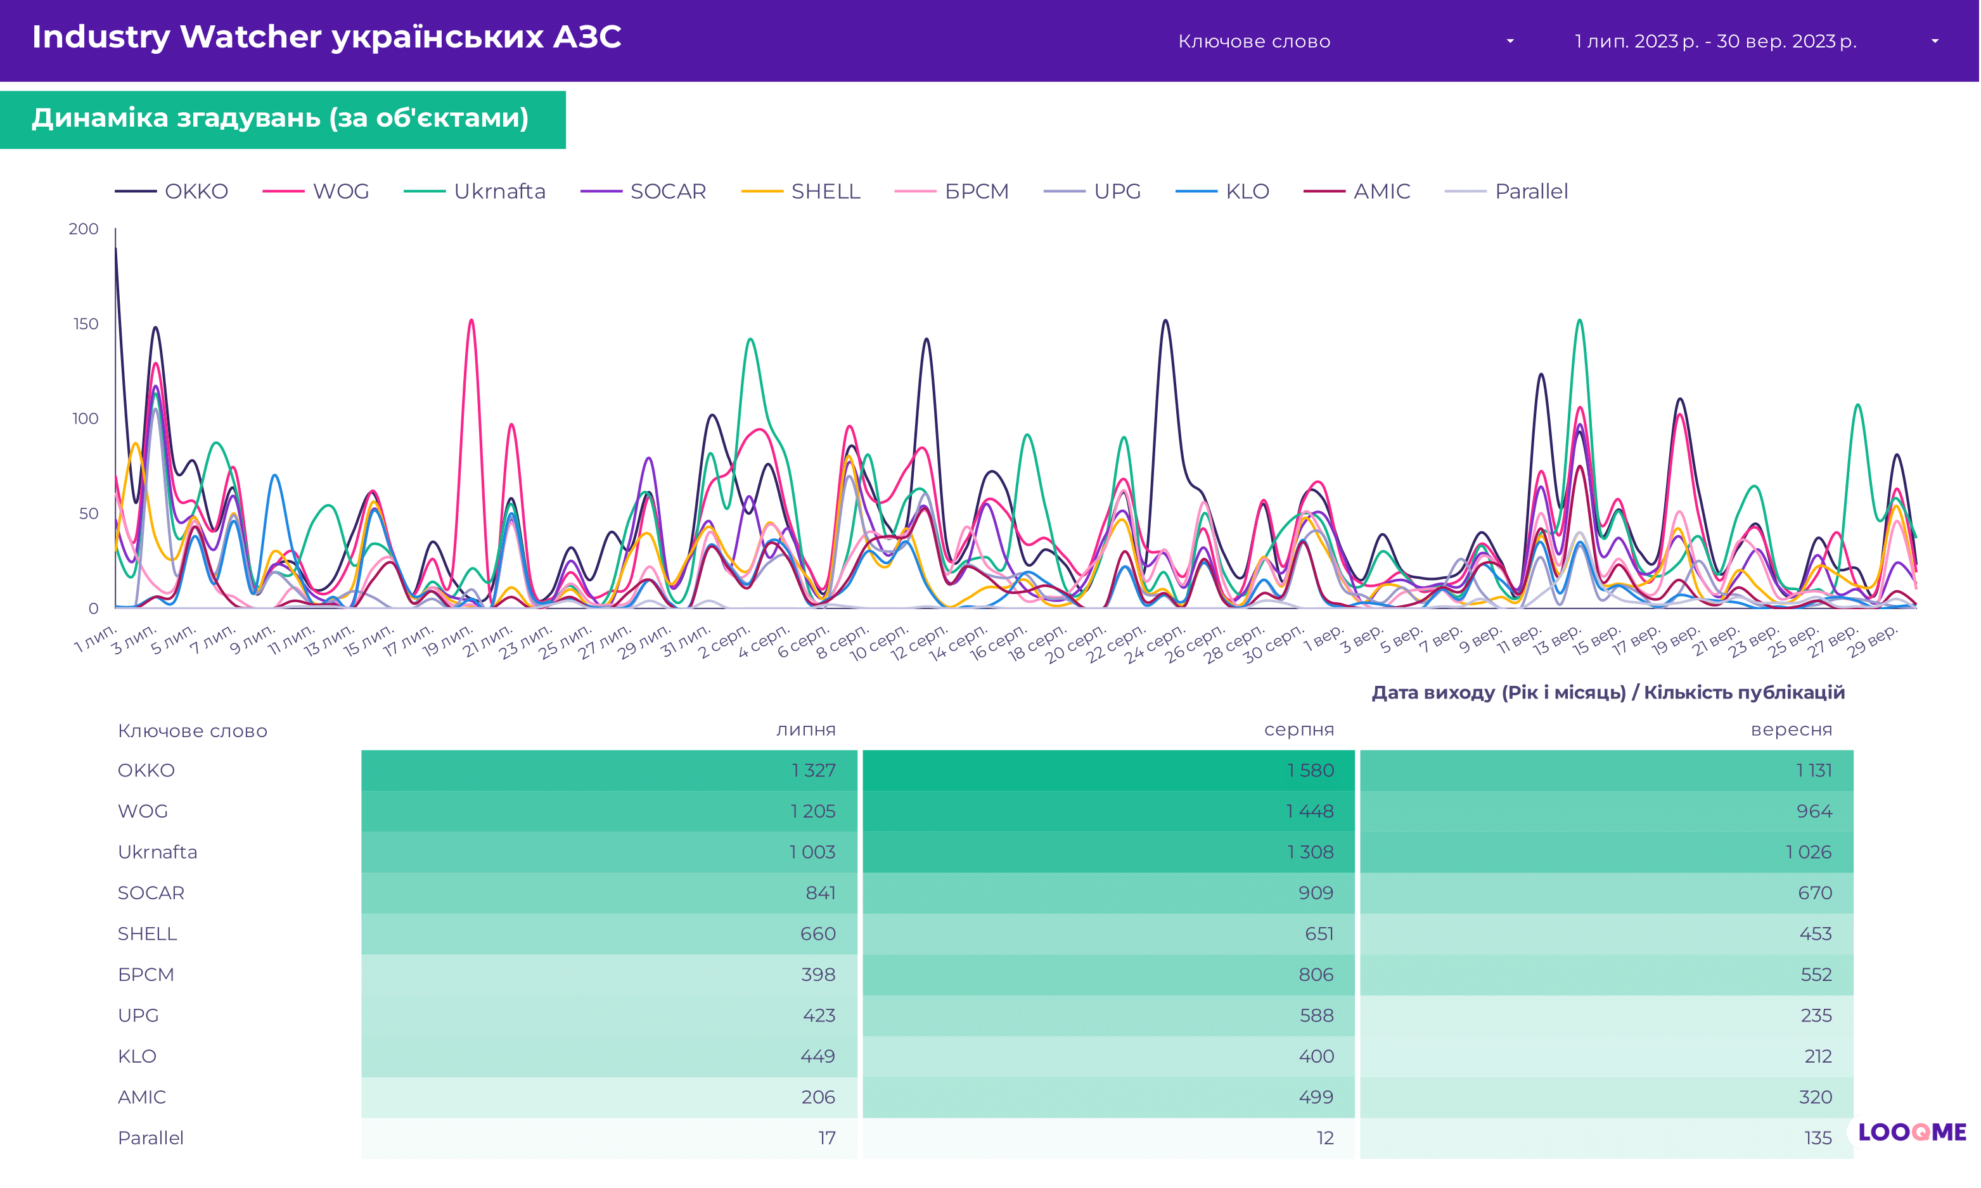
Task: Select the OKKO серпня cell 1 580
Action: 1310,770
